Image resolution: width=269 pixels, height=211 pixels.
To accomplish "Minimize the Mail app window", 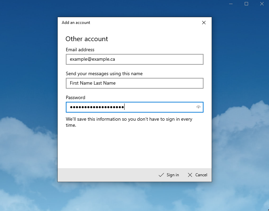I will tap(231, 4).
